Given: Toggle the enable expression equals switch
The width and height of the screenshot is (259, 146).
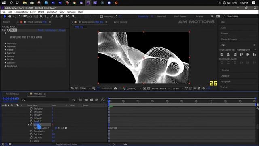Looking at the screenshot, I should coord(56,128).
